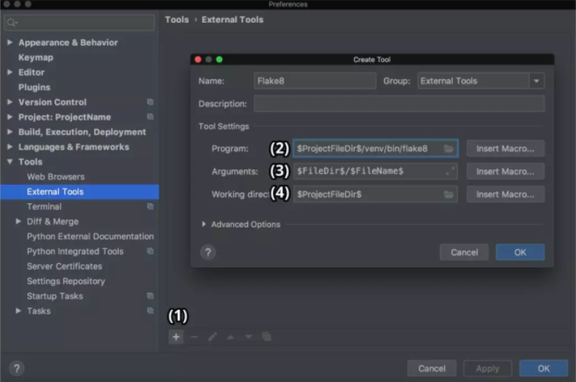The width and height of the screenshot is (576, 382).
Task: Click Insert Macro for Program
Action: (x=506, y=148)
